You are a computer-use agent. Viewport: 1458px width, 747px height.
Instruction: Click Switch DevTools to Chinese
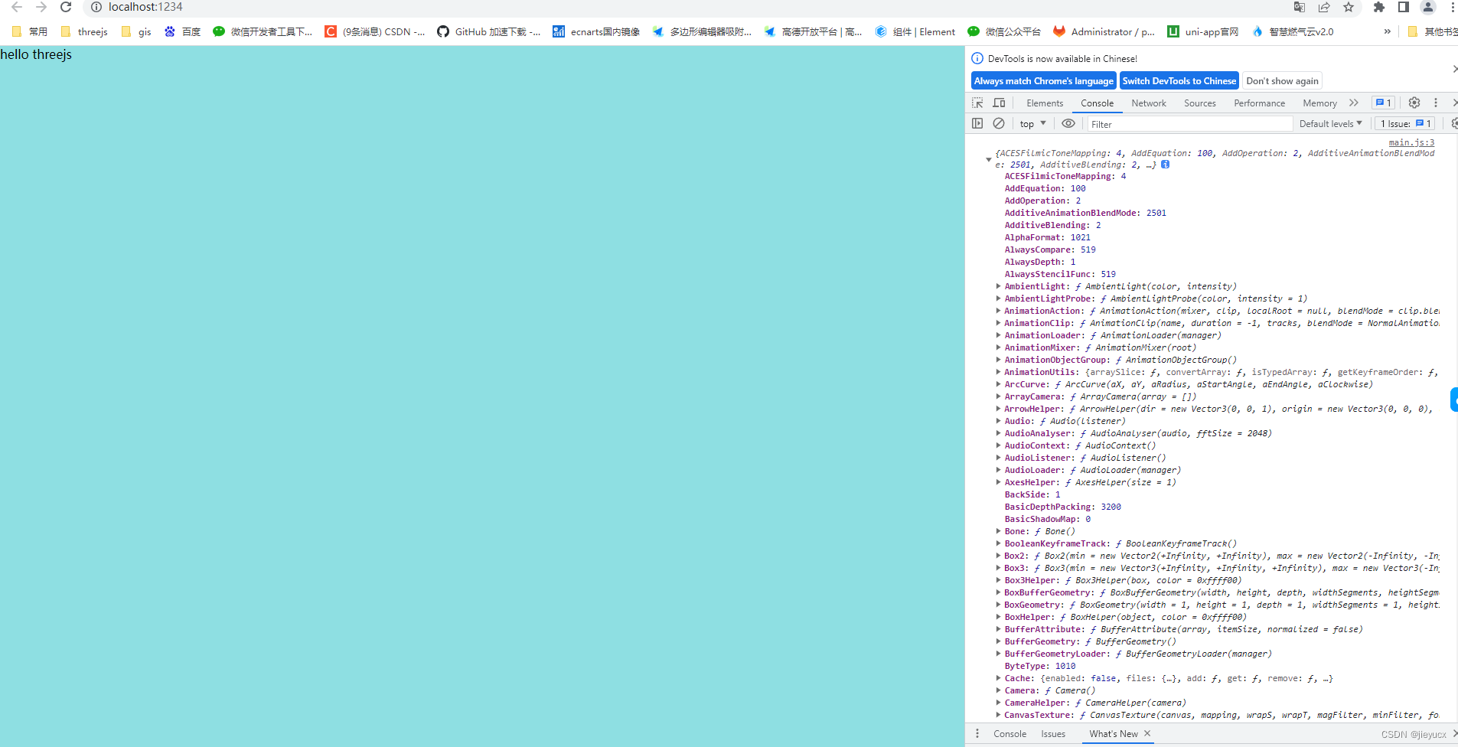point(1179,80)
